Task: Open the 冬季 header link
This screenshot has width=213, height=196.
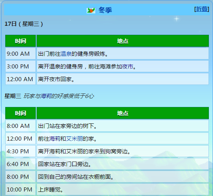Action: tap(105, 10)
